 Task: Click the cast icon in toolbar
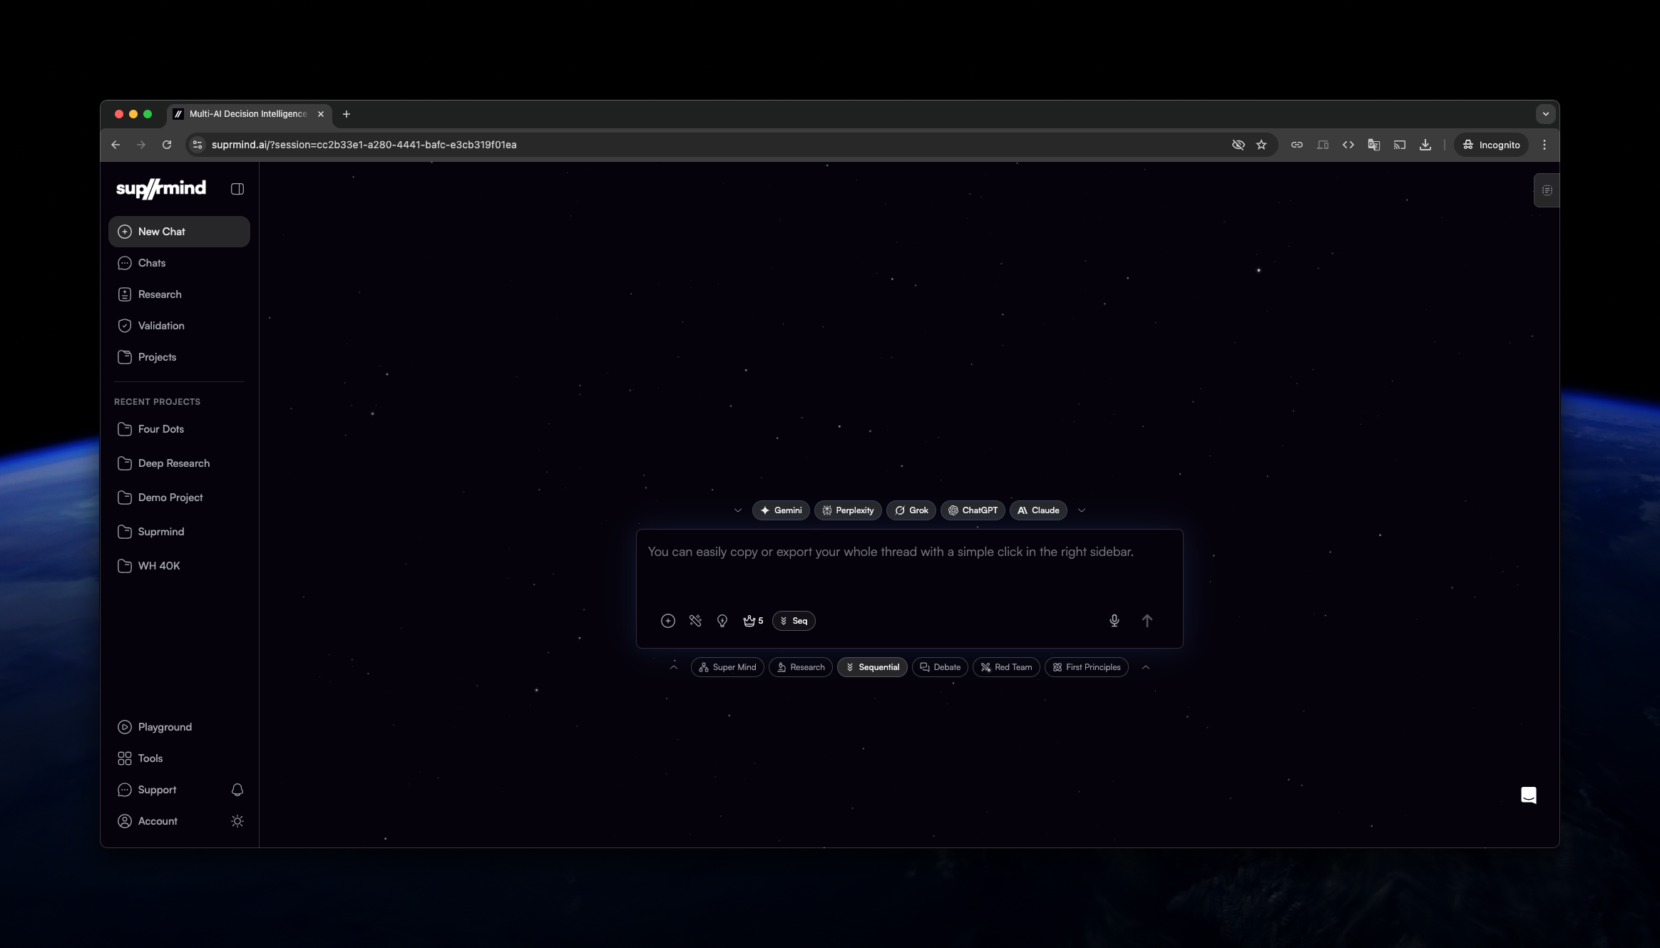[x=1400, y=145]
